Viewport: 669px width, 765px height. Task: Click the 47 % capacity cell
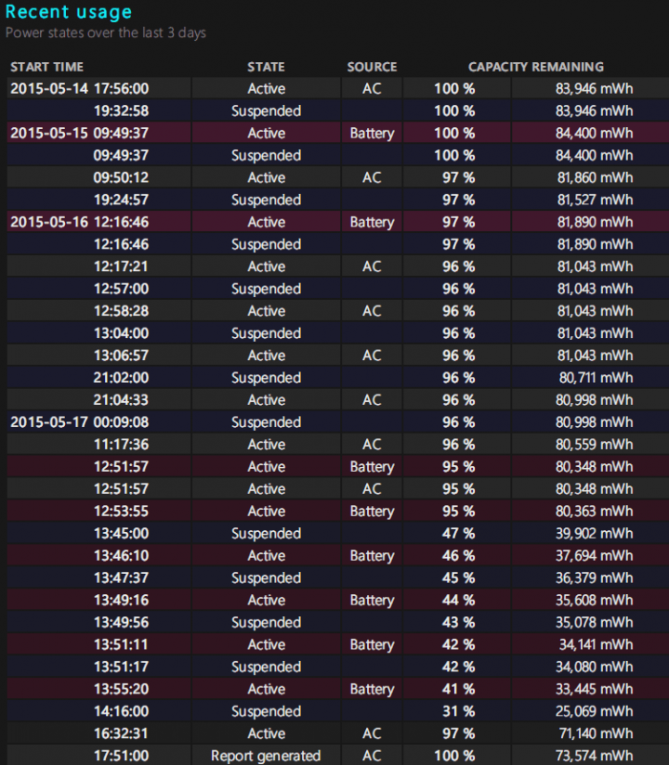[458, 533]
